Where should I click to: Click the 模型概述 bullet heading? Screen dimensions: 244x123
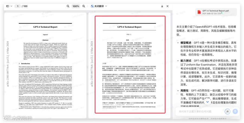(186, 43)
